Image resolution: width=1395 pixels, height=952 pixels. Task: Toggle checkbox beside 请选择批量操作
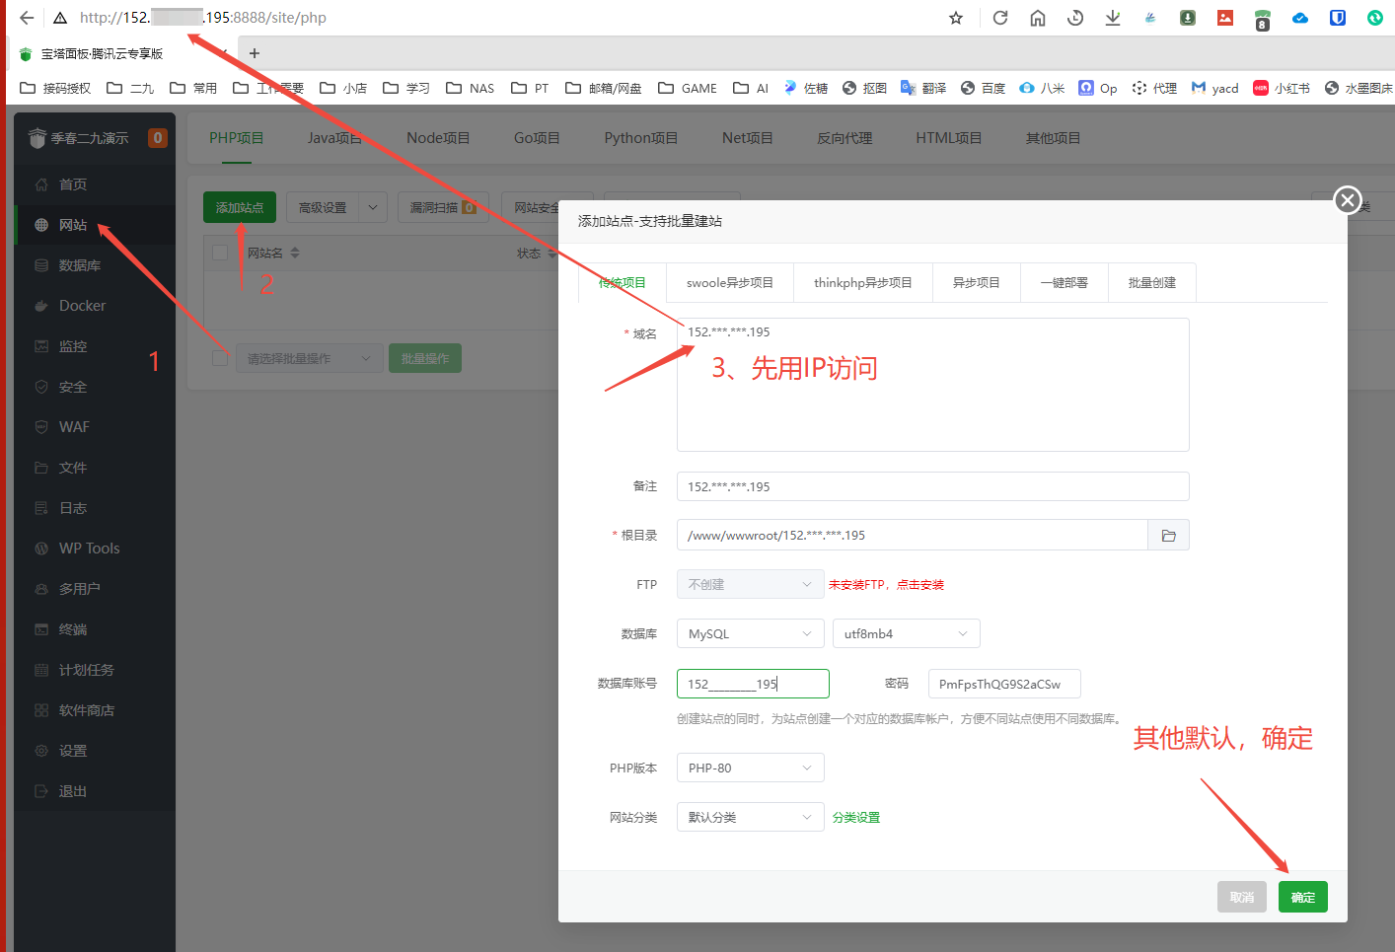(220, 357)
